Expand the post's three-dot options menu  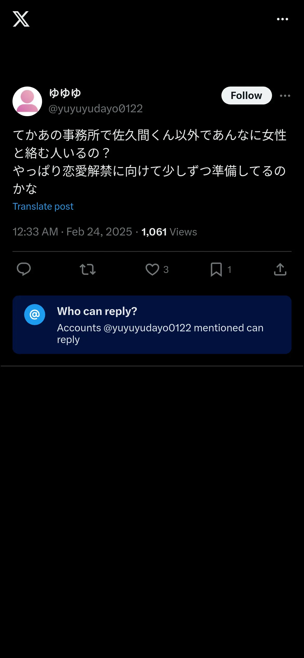[285, 96]
